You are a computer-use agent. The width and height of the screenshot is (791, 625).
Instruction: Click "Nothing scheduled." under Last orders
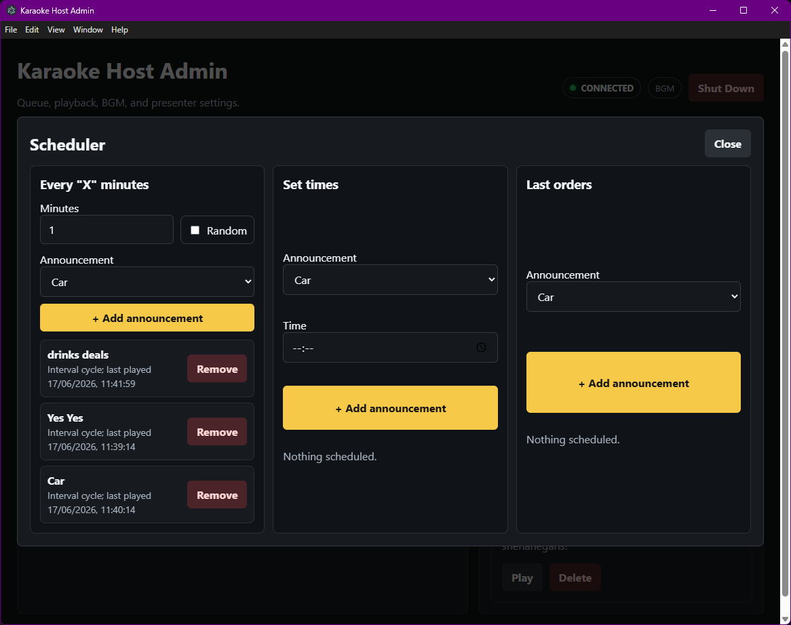click(x=573, y=439)
